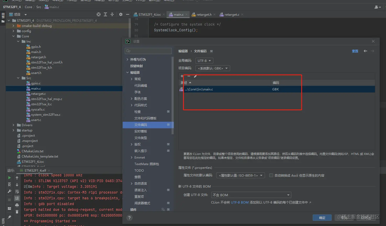Screen dimensions: 386x226
Task: Click the print icon in run panel
Action: (x=17, y=205)
